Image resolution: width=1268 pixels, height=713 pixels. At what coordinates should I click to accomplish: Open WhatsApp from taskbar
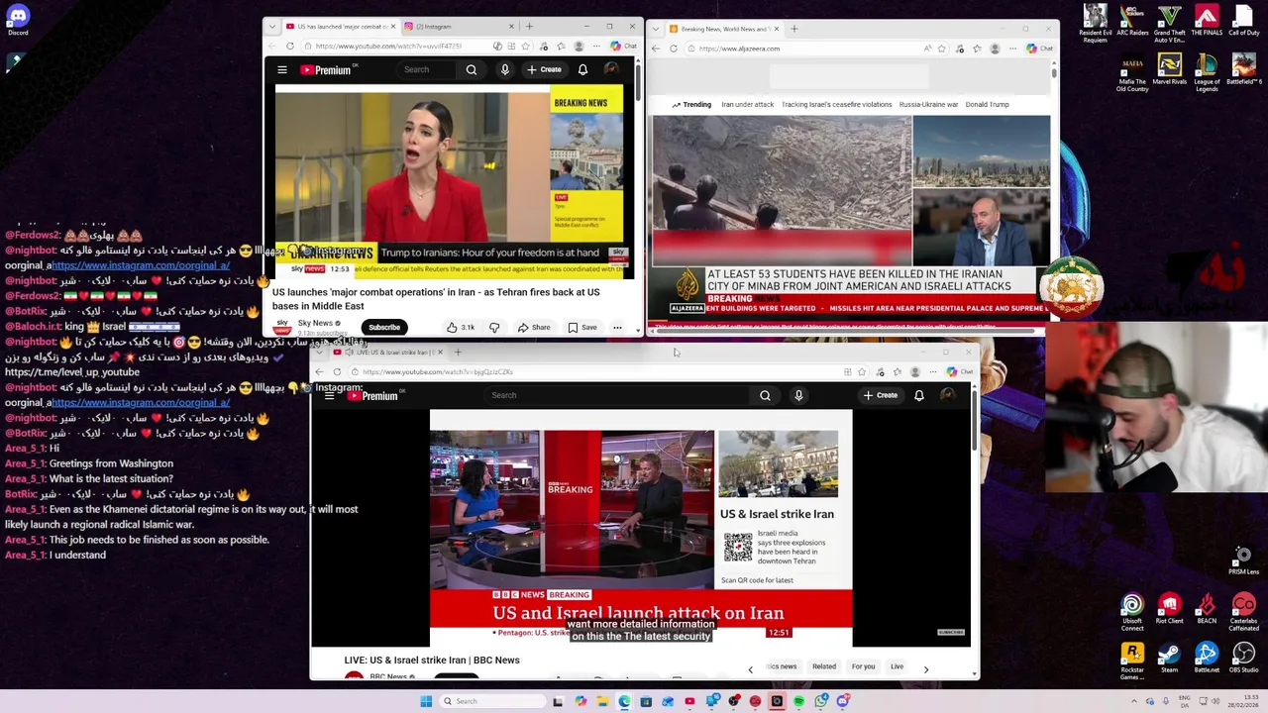[821, 701]
